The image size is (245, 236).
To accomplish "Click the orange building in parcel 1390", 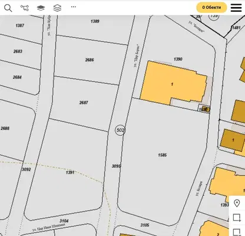I will point(172,84).
